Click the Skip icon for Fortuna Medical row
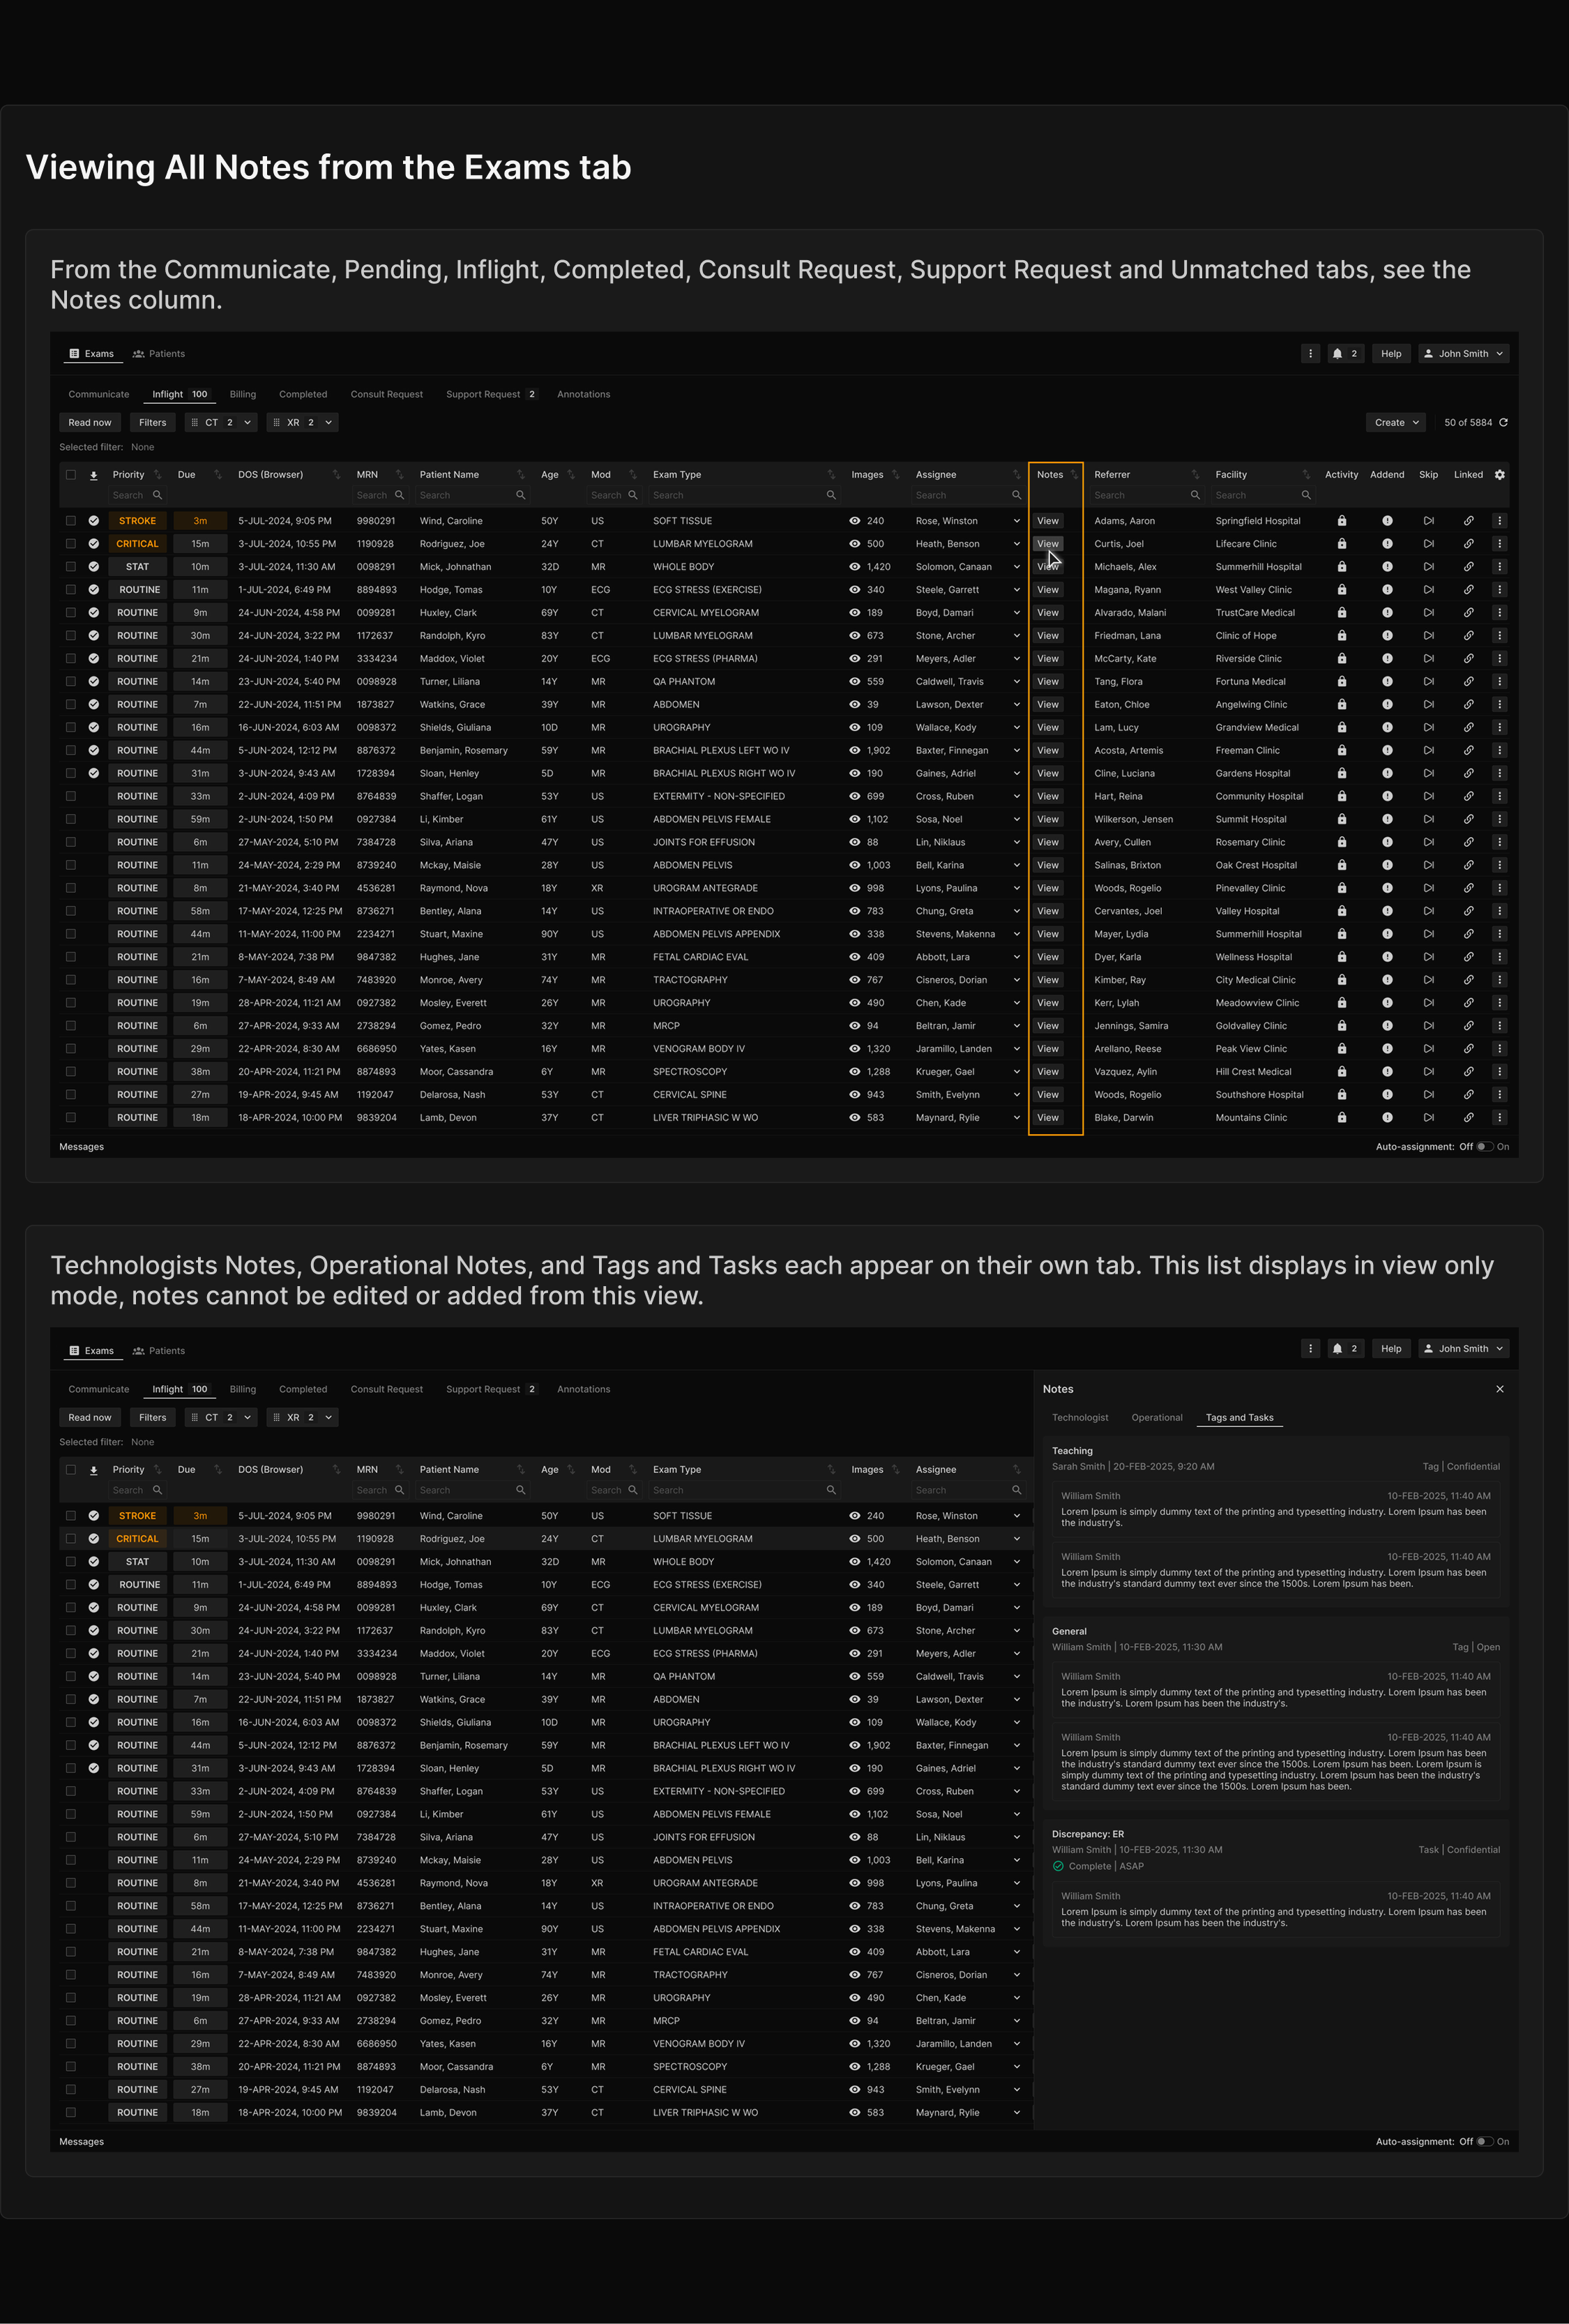Image resolution: width=1569 pixels, height=2324 pixels. click(x=1428, y=682)
